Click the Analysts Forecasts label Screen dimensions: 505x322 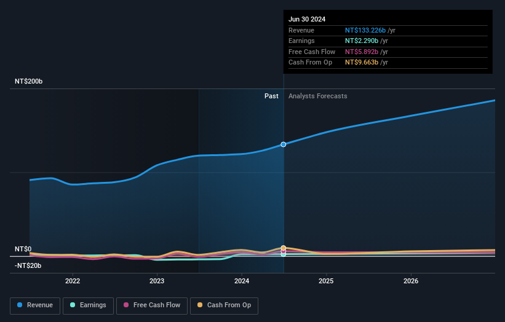(x=318, y=96)
